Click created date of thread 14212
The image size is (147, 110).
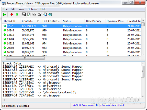tap(134, 43)
